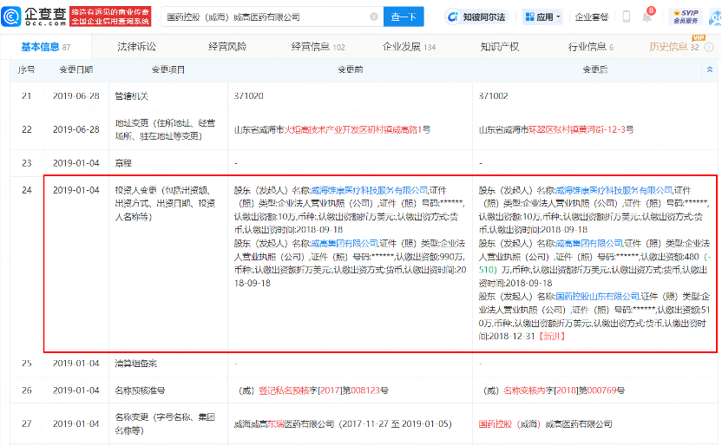
Task: Click the 变更前 column header
Action: (x=350, y=69)
